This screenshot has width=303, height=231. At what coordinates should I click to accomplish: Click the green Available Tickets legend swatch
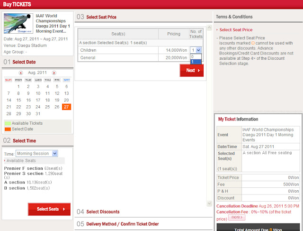8,123
